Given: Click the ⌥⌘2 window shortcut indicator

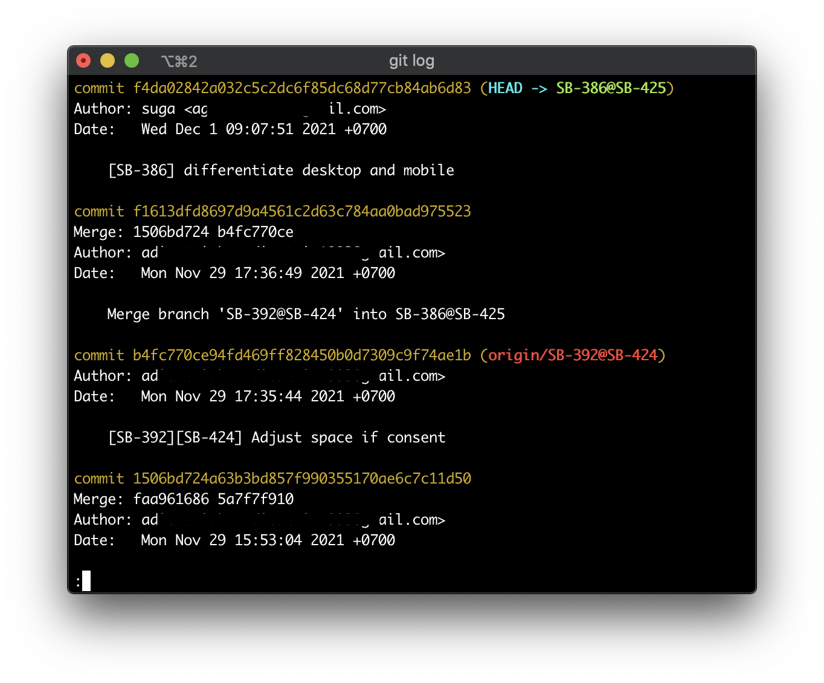Looking at the screenshot, I should point(179,61).
